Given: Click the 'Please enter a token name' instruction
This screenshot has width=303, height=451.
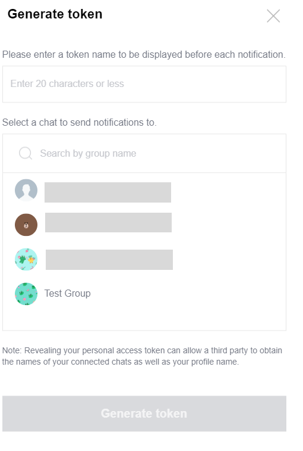Looking at the screenshot, I should pos(144,54).
